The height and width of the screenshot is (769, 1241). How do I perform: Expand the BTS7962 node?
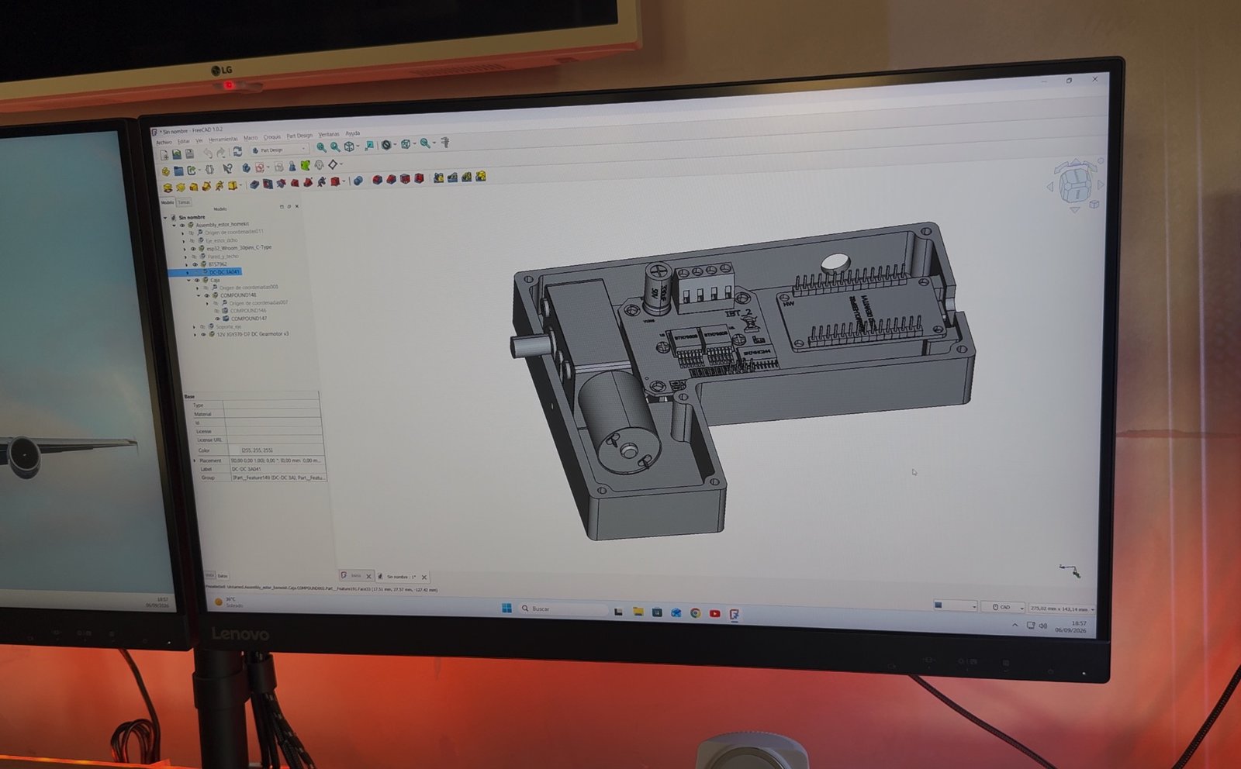click(x=186, y=265)
